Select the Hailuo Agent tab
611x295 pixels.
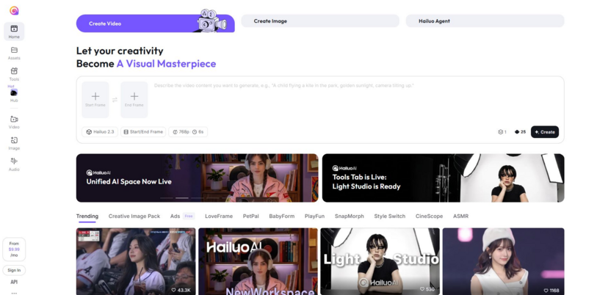(485, 21)
